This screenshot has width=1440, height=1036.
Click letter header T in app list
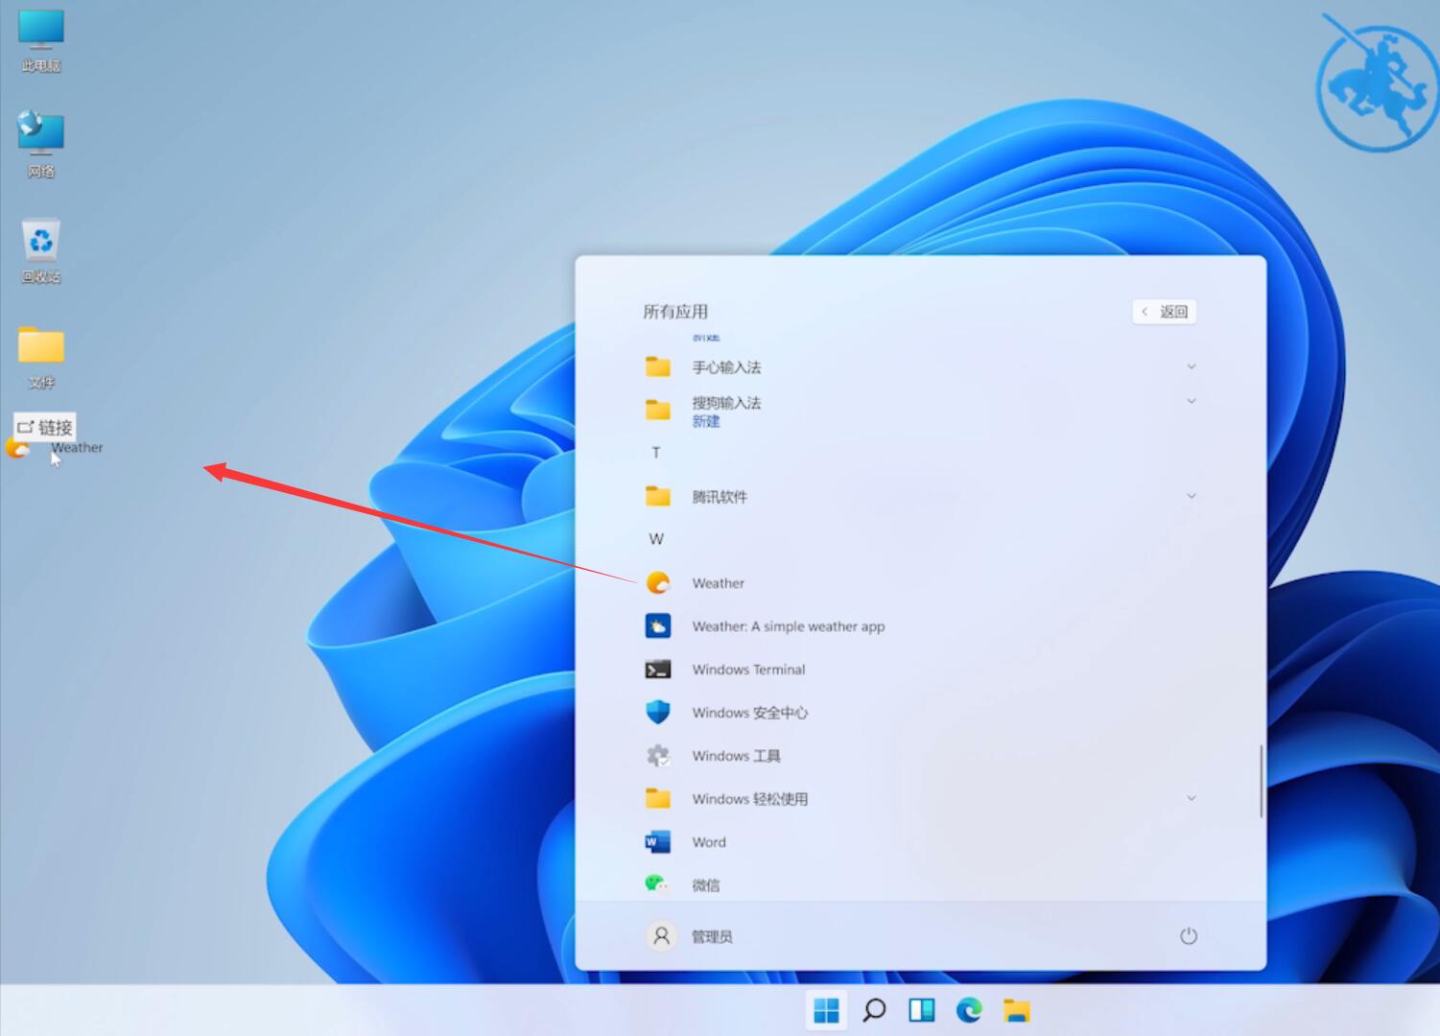click(656, 453)
